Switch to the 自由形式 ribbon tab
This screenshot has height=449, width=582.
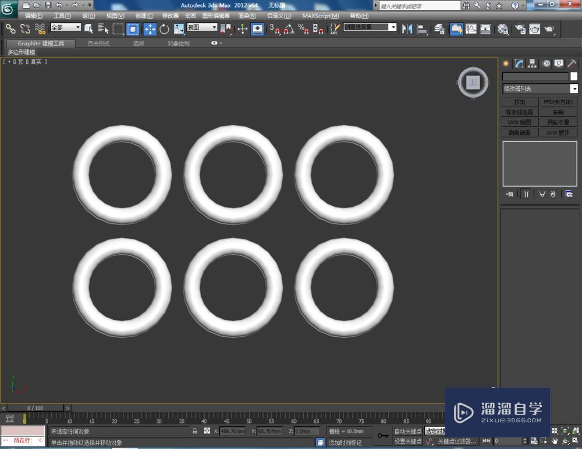(98, 43)
